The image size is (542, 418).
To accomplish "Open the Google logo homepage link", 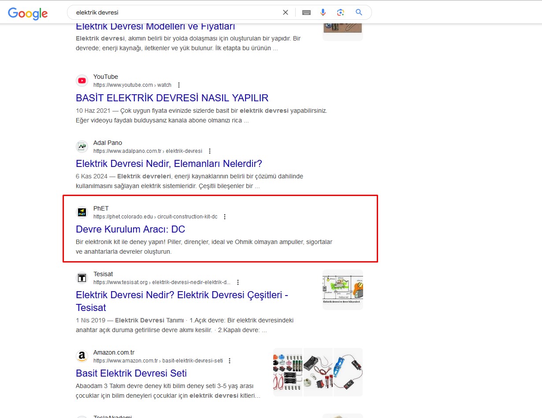I will point(28,13).
